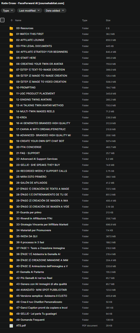Open 45-Versione semplice- Addestra il CUSTO name
Screen dimensions: 140x333
pos(41,296)
